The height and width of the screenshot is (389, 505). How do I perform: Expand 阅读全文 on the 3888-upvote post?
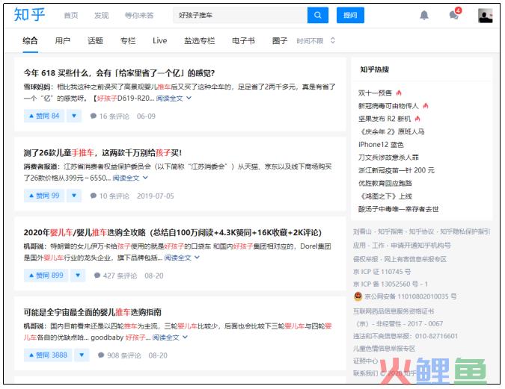[x=170, y=337]
